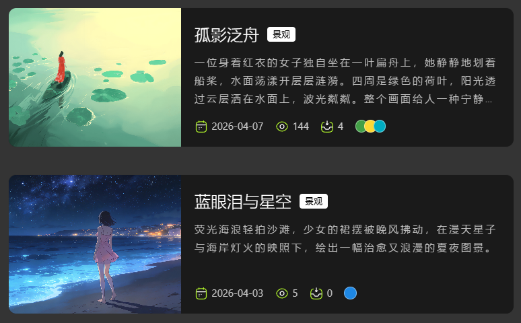Select the 景观 tag beside 蓝眼泪与星空

click(313, 201)
